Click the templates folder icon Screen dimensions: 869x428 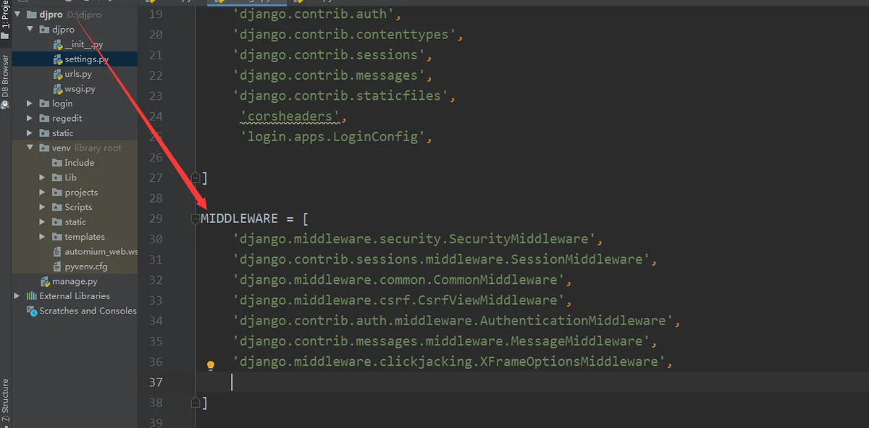coord(58,237)
